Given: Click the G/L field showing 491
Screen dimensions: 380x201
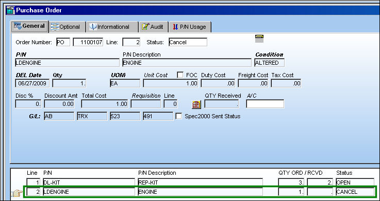Looking at the screenshot, I should point(158,116).
